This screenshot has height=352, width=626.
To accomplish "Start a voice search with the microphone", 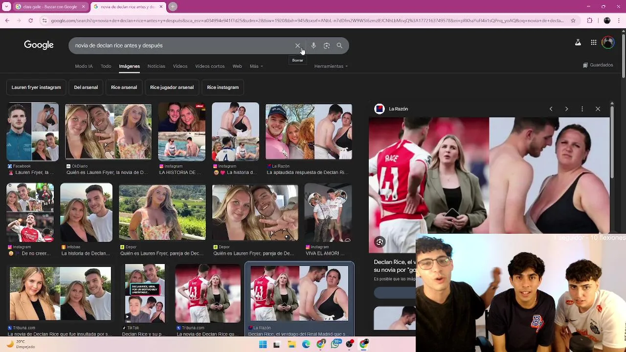I will tap(313, 45).
